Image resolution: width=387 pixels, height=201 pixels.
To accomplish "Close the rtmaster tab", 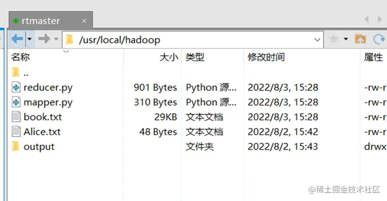I will pos(84,21).
